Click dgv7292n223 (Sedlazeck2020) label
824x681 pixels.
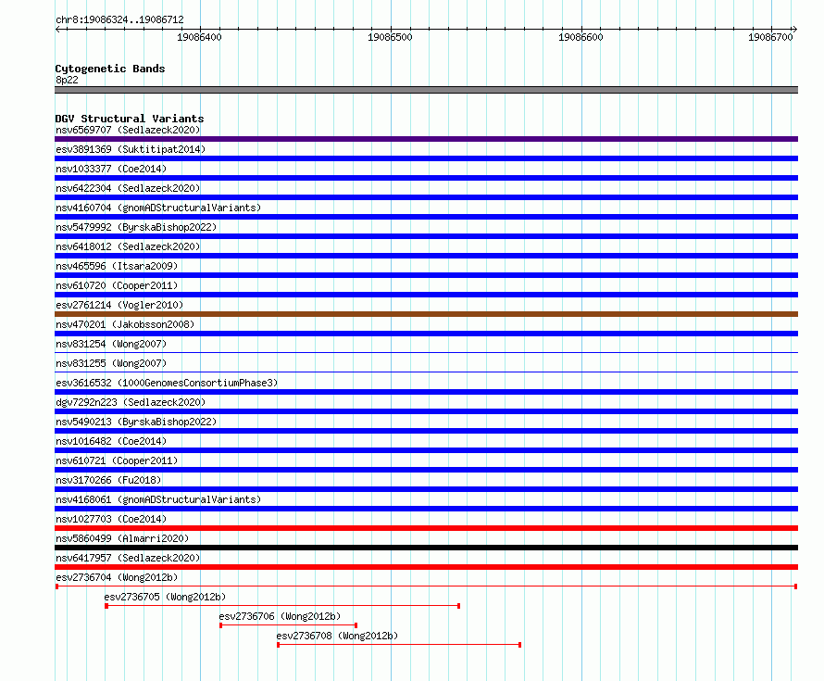131,402
